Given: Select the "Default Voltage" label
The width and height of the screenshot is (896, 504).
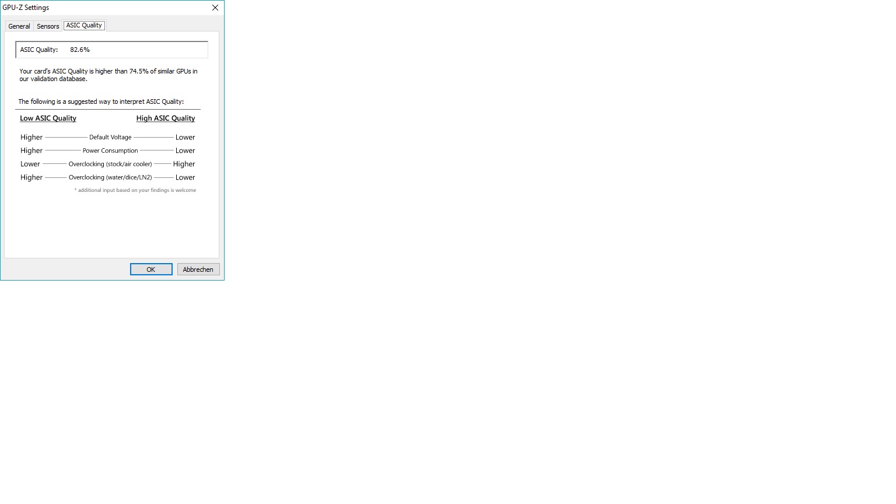Looking at the screenshot, I should click(x=110, y=138).
